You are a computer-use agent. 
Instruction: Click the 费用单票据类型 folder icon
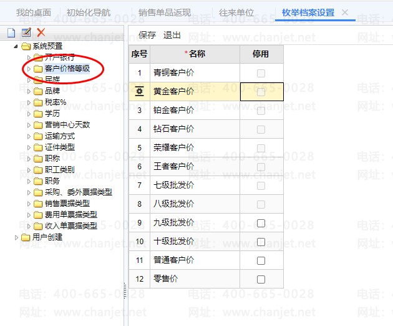click(x=38, y=215)
